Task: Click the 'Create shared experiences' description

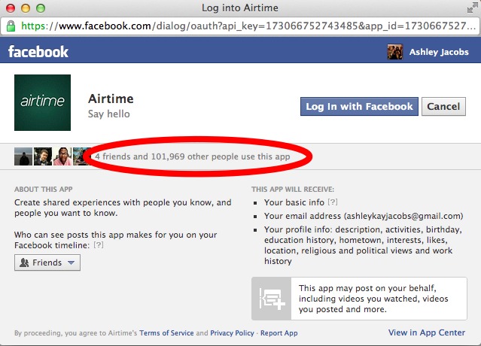Action: click(123, 208)
